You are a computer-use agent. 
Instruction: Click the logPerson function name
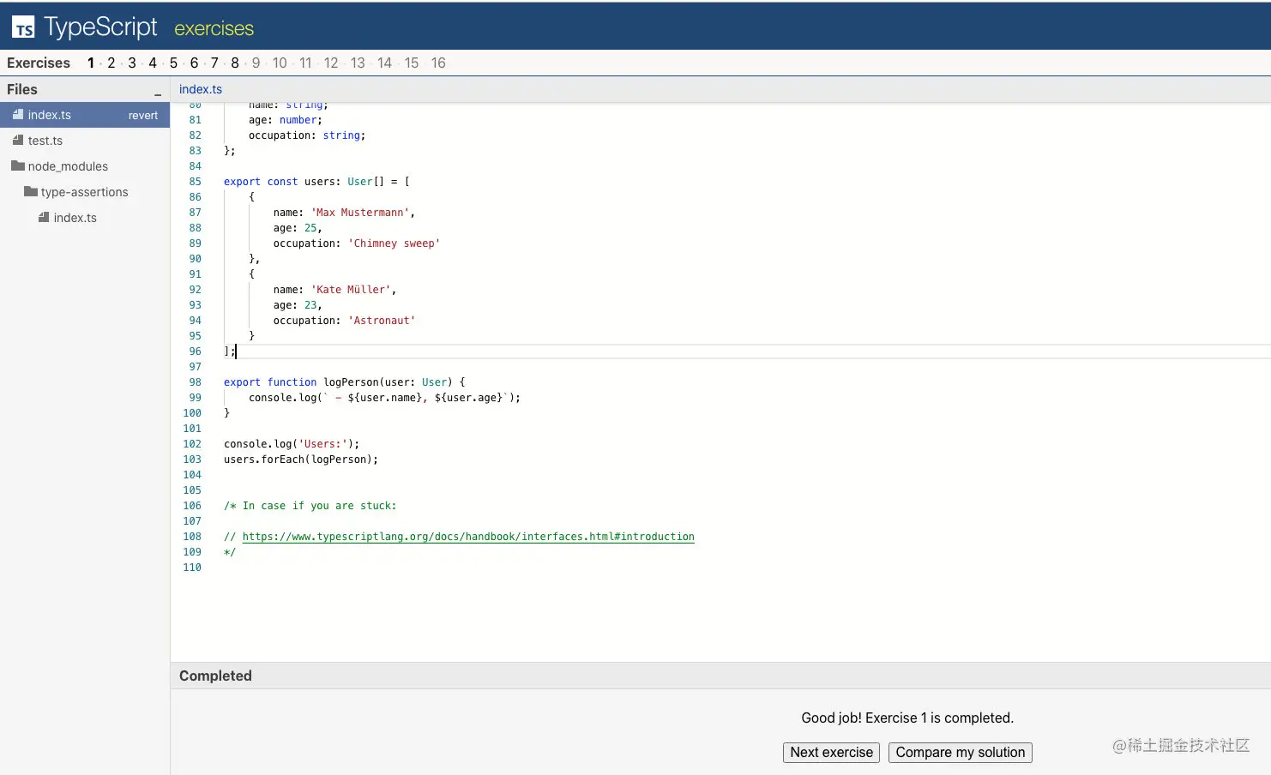click(351, 382)
